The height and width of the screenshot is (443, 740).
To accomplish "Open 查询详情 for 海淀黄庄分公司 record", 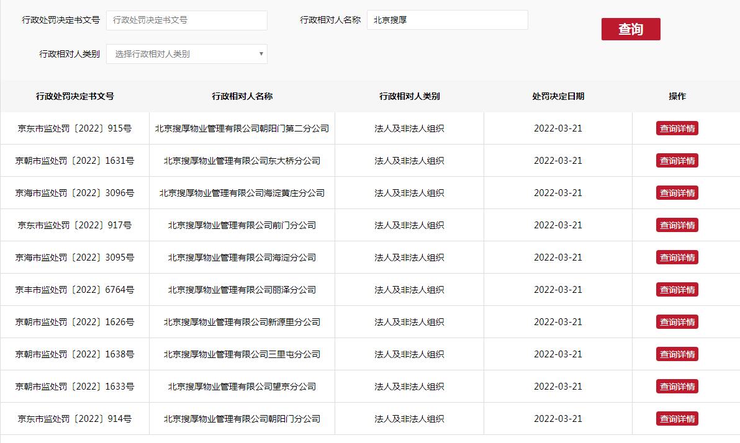I will 677,192.
